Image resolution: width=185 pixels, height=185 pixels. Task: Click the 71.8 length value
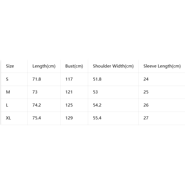click(x=37, y=79)
